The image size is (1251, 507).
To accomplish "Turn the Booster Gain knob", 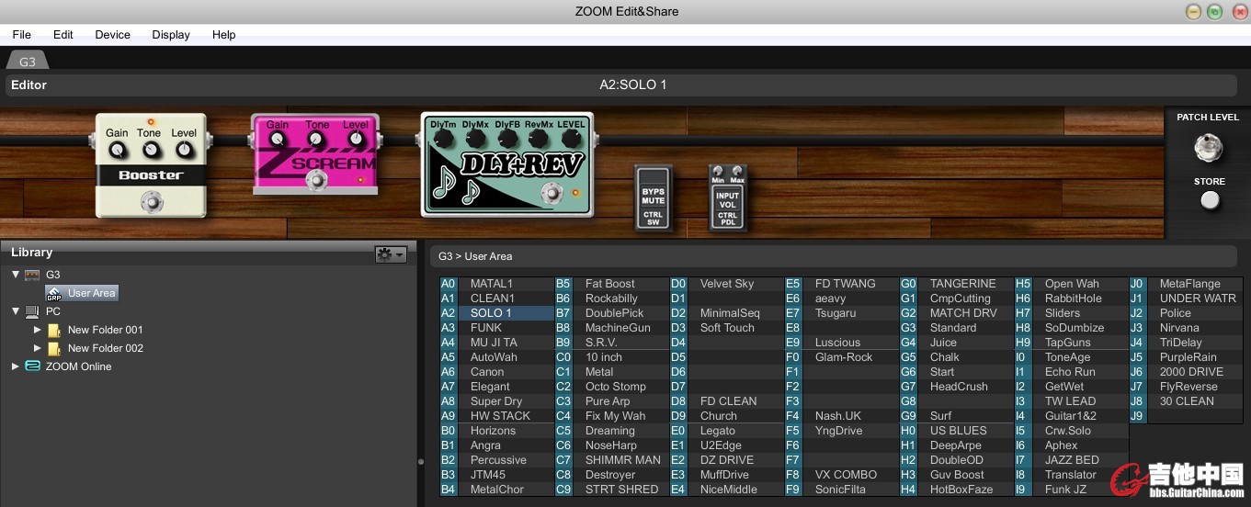I will point(116,150).
